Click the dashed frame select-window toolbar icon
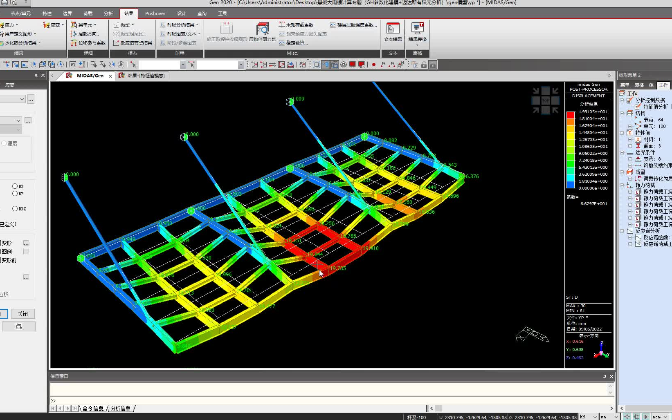 tap(317, 65)
